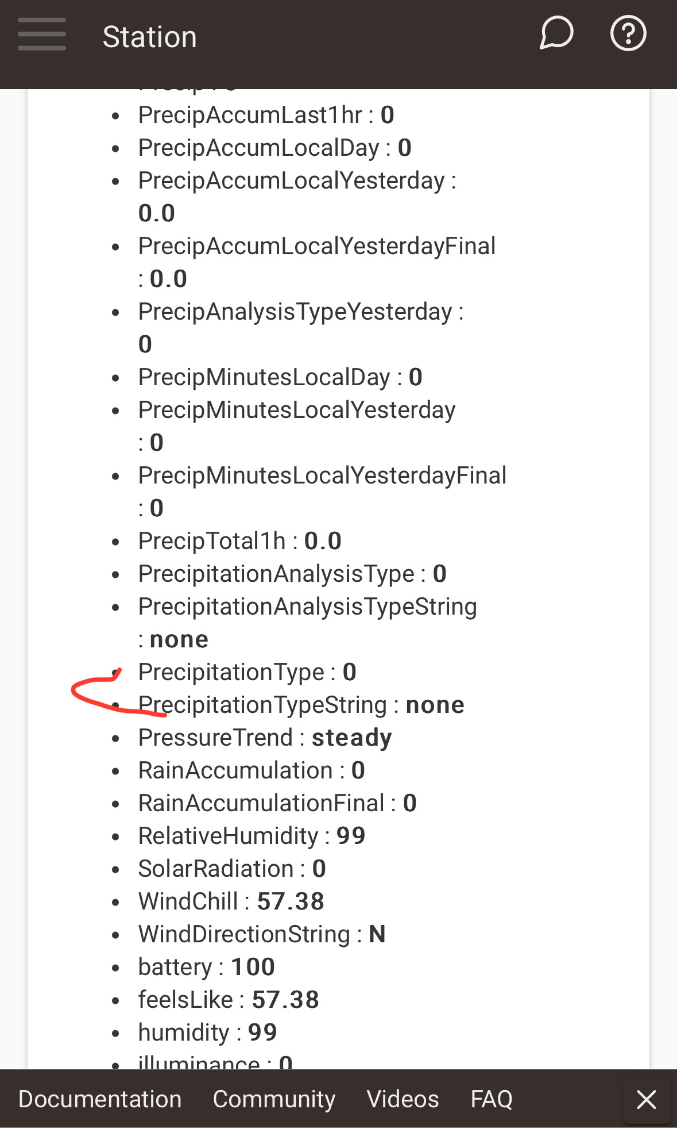Tap the Station page title
This screenshot has height=1128, width=677.
coord(149,37)
